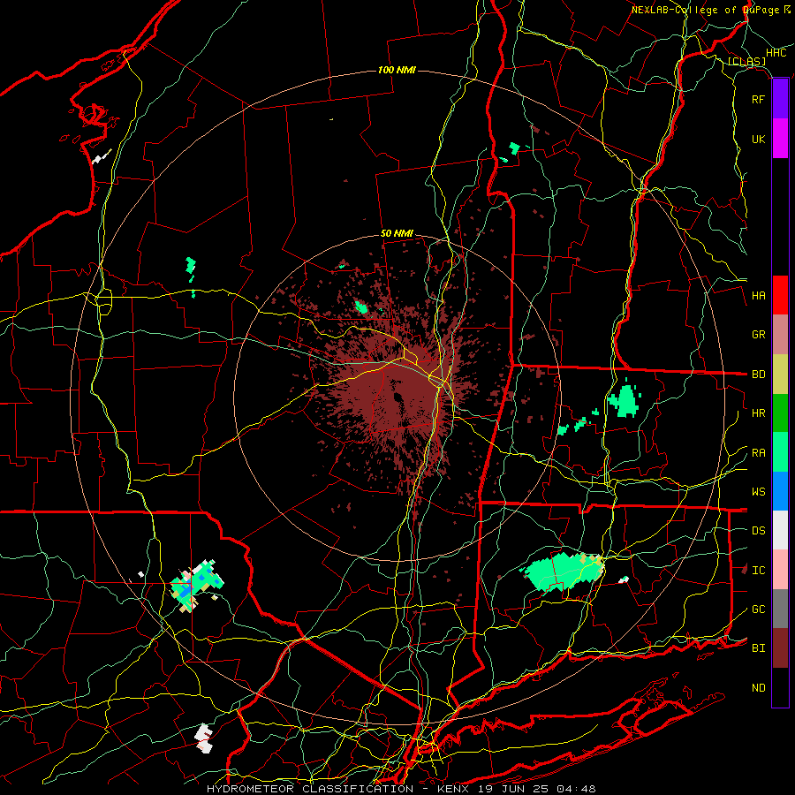Click the white dry snow echo near bottom
This screenshot has width=795, height=795.
204,738
